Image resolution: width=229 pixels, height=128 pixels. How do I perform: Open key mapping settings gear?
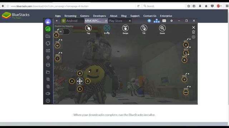click(x=194, y=37)
